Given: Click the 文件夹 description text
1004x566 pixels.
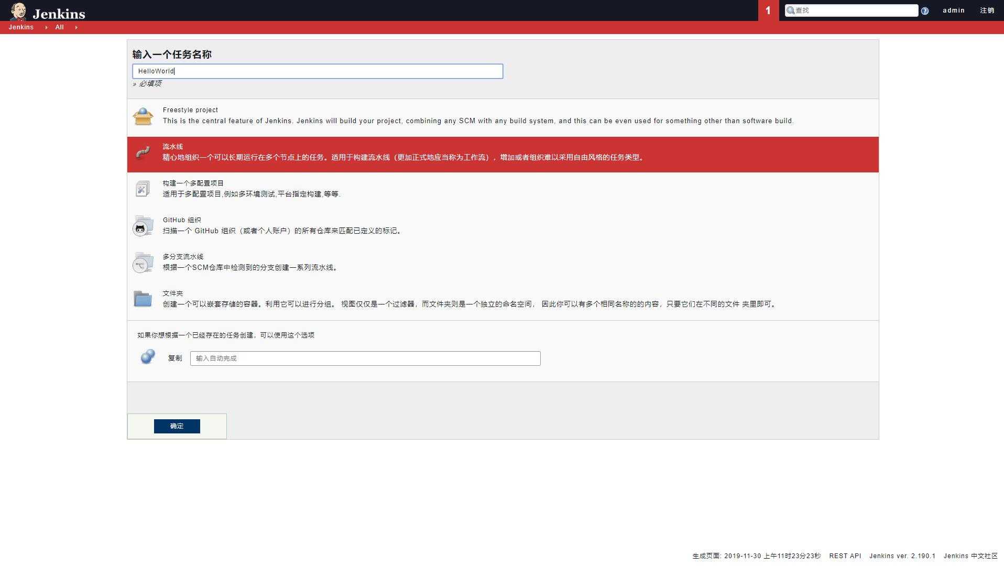Looking at the screenshot, I should (x=470, y=304).
